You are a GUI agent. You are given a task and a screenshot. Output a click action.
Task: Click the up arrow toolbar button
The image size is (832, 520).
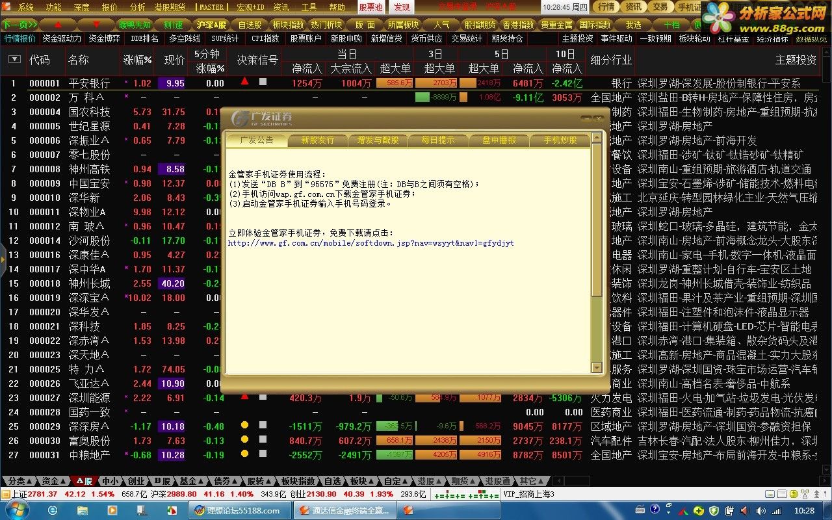coord(59,24)
